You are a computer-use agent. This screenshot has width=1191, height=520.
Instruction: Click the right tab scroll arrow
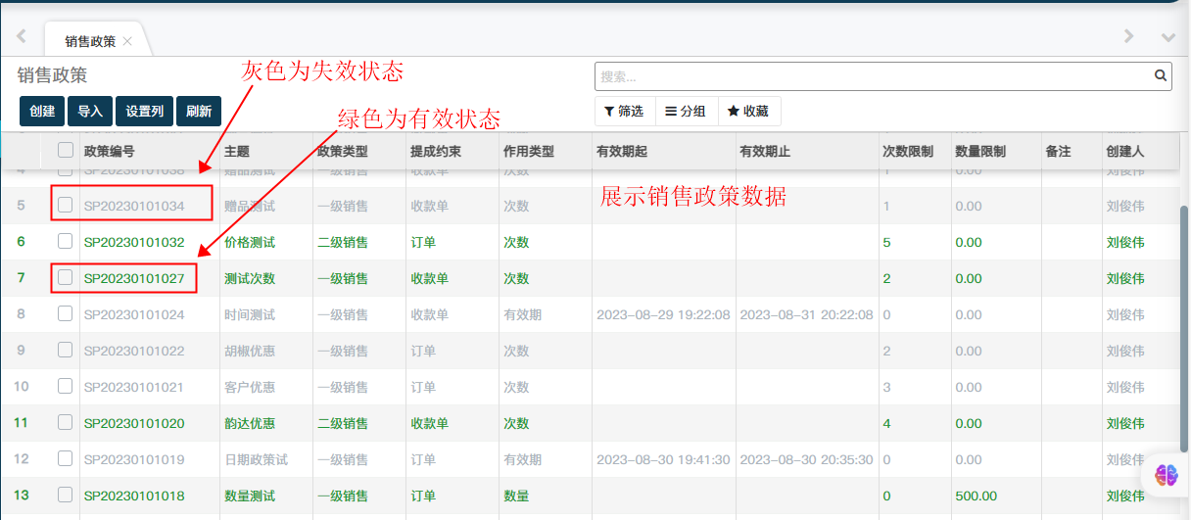pyautogui.click(x=1128, y=36)
